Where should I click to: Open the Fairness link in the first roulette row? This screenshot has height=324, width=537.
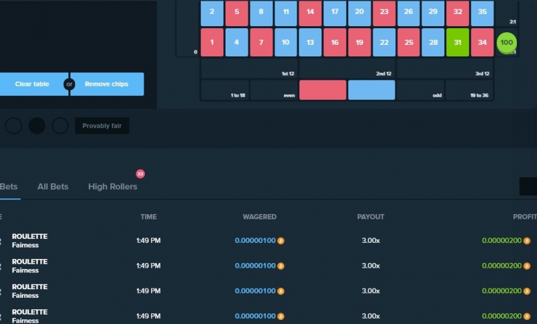pyautogui.click(x=25, y=245)
